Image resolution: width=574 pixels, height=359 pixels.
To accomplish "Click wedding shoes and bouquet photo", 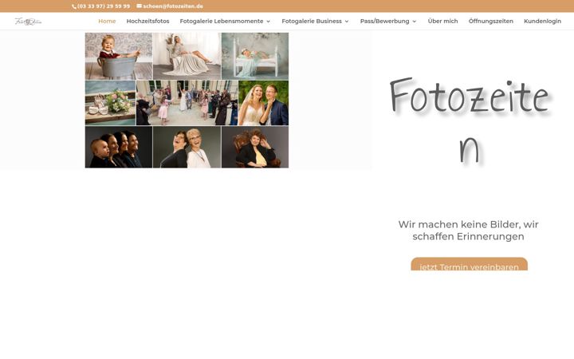I will (110, 103).
